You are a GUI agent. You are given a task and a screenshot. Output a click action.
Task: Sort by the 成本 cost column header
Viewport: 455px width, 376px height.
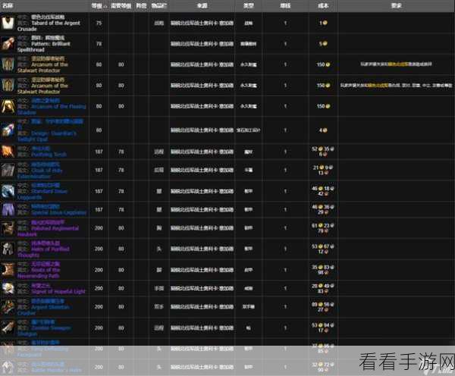[323, 5]
